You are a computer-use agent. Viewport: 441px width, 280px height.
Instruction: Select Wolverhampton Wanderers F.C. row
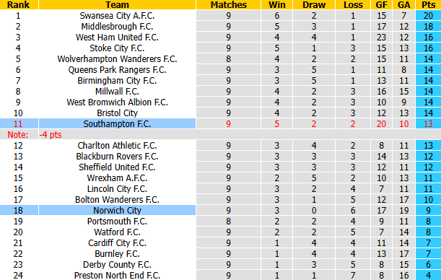click(221, 58)
